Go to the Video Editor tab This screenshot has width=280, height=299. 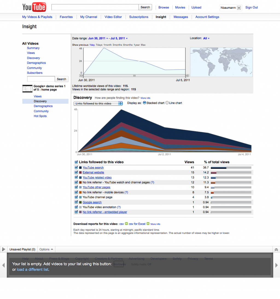tap(113, 17)
